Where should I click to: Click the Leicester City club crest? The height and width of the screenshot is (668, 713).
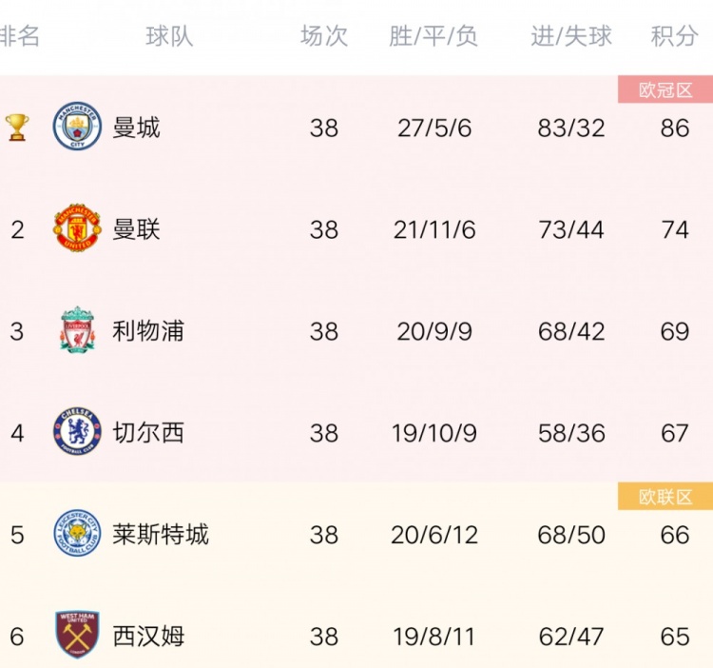pos(77,533)
